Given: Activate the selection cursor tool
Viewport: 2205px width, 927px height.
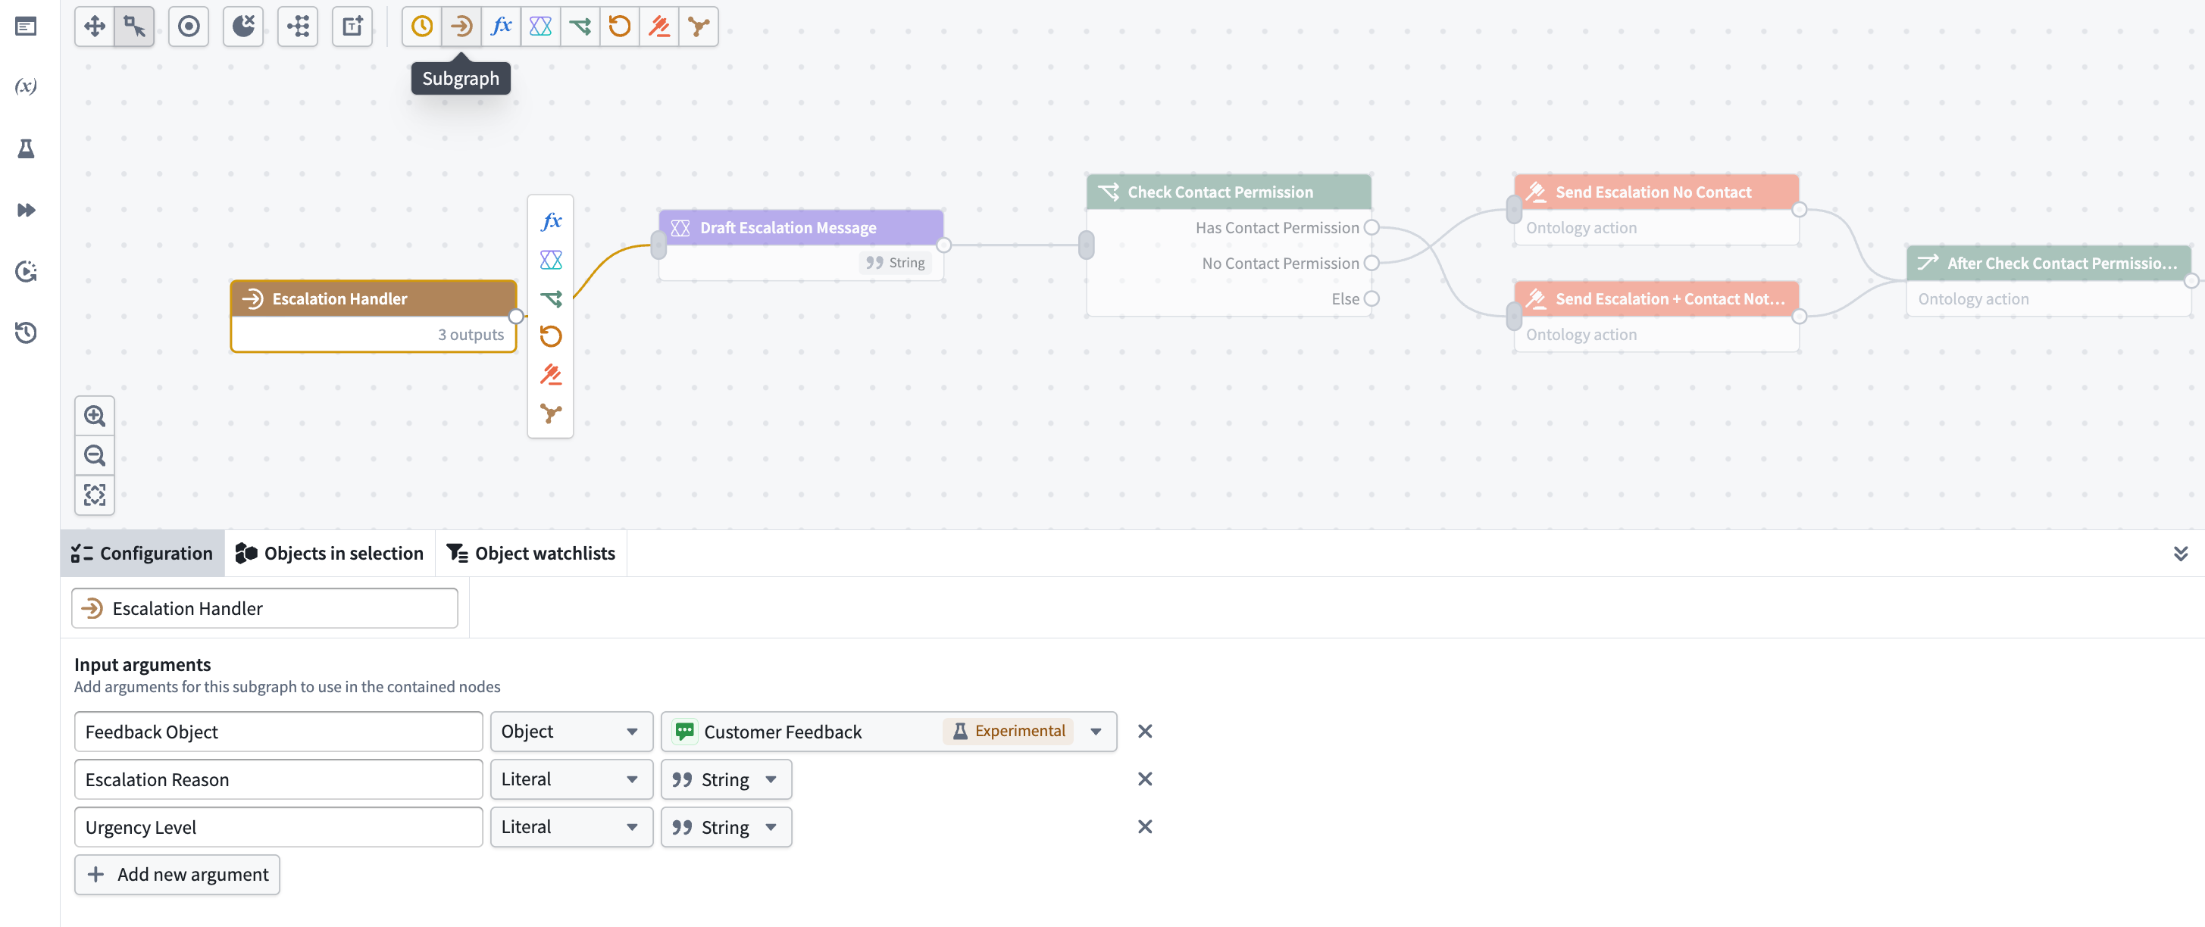Looking at the screenshot, I should (x=134, y=27).
